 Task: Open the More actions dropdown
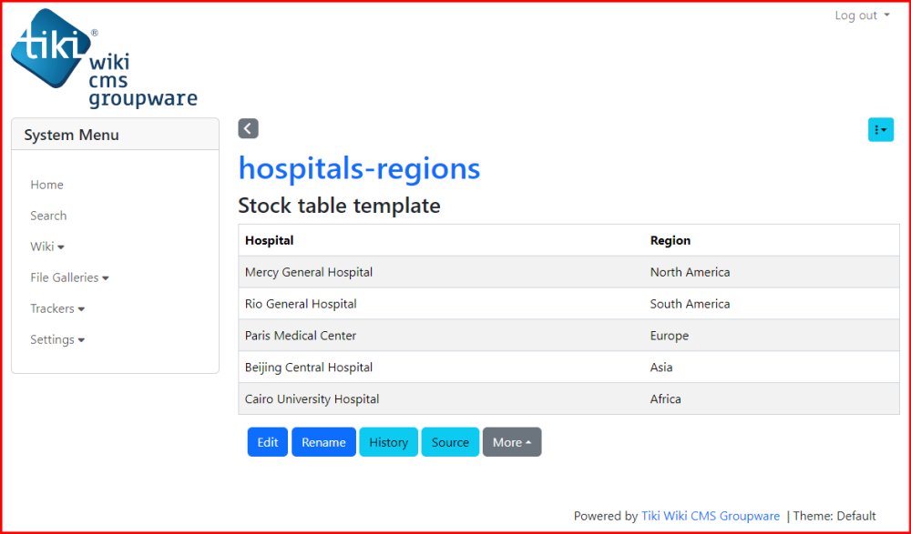(512, 442)
